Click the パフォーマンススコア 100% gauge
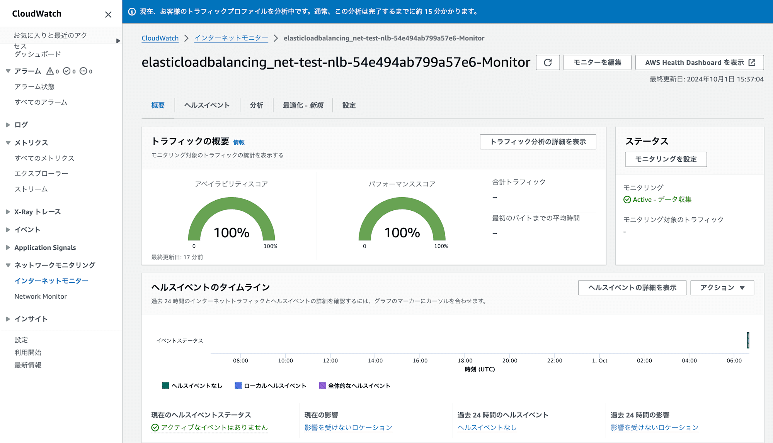773x443 pixels. 402,219
